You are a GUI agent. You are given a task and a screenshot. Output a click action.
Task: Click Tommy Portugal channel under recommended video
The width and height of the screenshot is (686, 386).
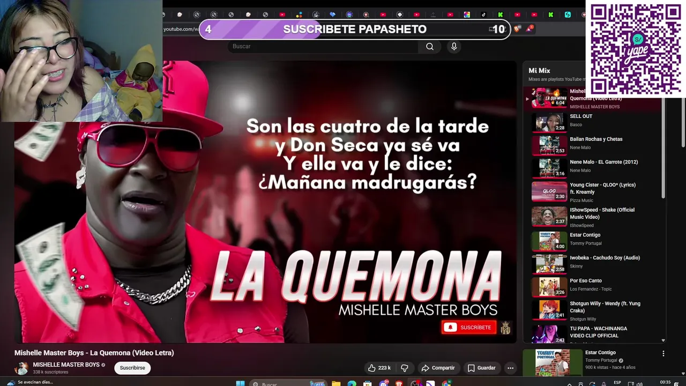tap(601, 360)
